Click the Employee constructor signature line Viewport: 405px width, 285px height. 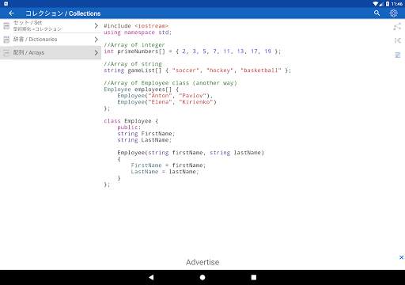191,153
